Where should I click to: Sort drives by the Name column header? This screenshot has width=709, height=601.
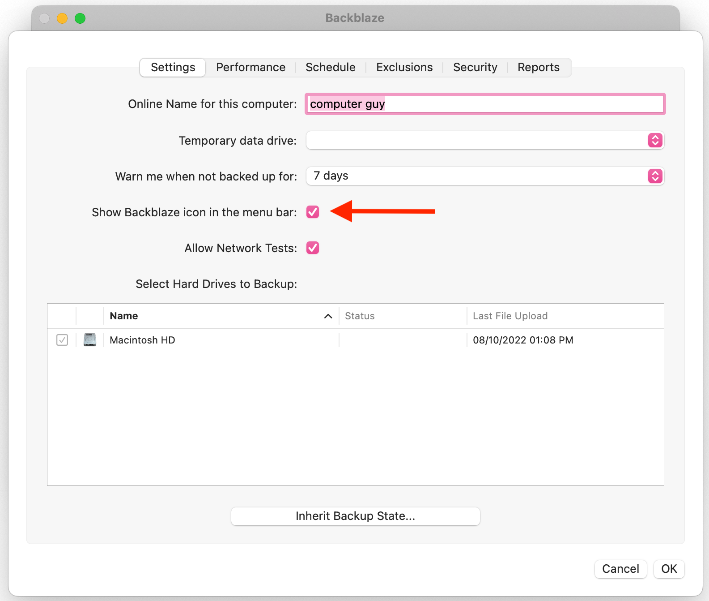(x=221, y=316)
